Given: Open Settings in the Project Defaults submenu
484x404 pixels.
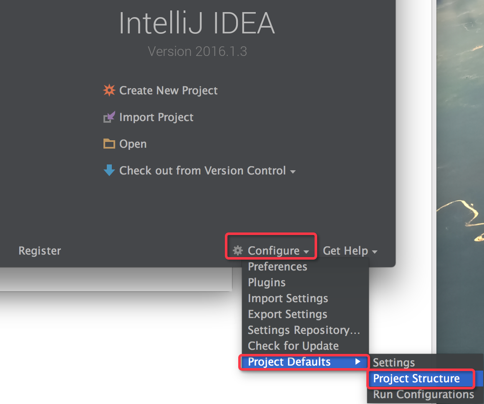Looking at the screenshot, I should (x=394, y=362).
